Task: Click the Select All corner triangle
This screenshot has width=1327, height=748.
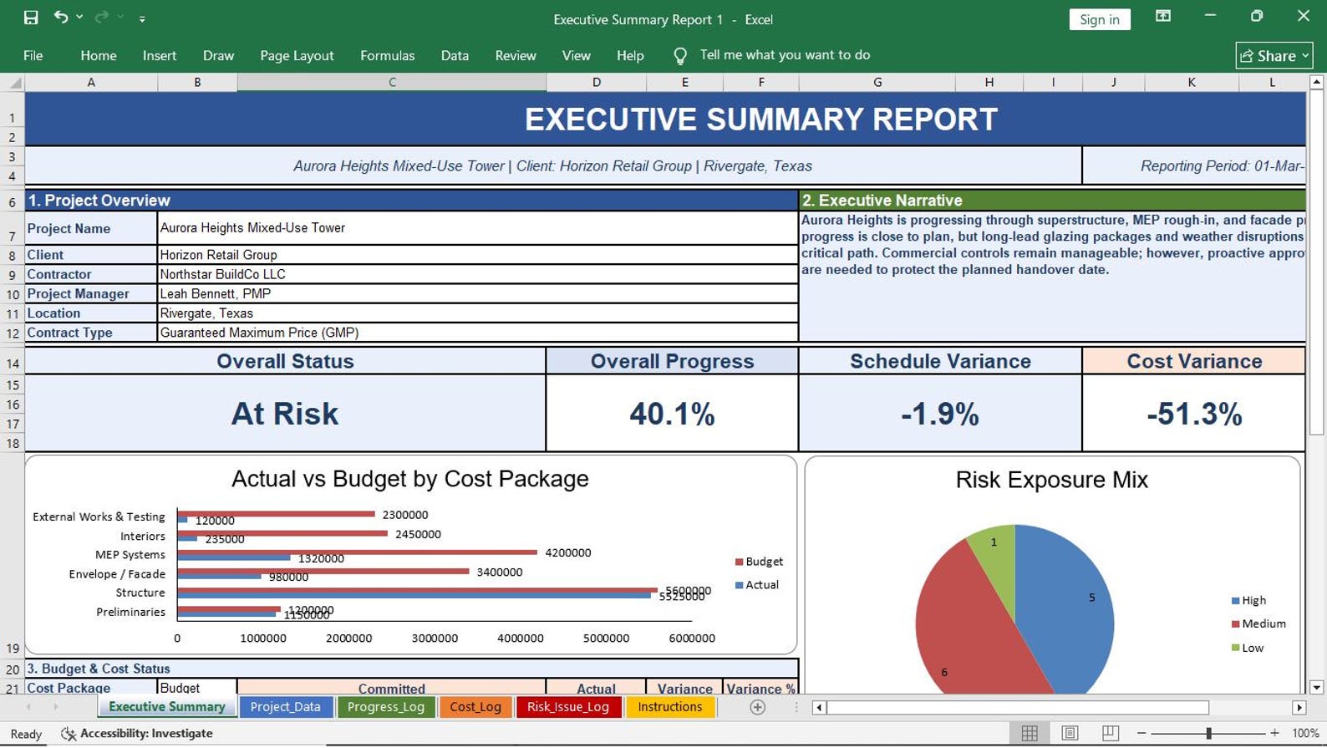Action: 14,83
